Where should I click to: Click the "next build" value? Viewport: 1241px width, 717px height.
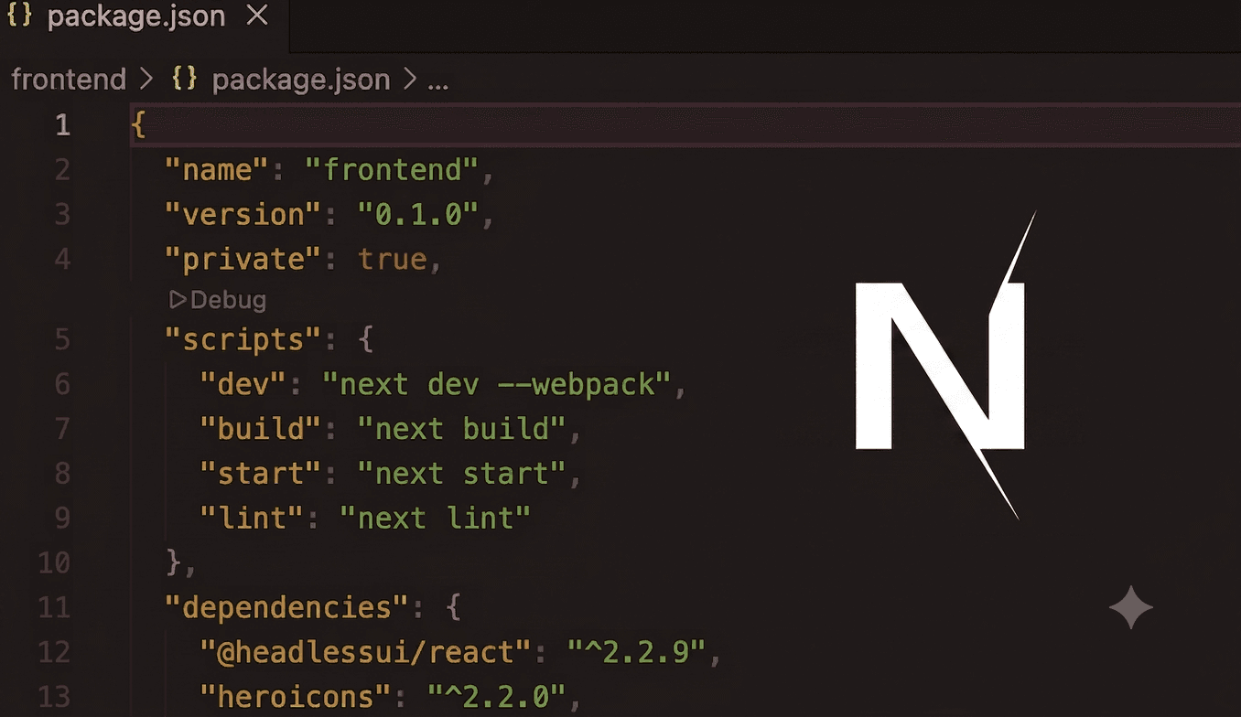click(x=462, y=429)
